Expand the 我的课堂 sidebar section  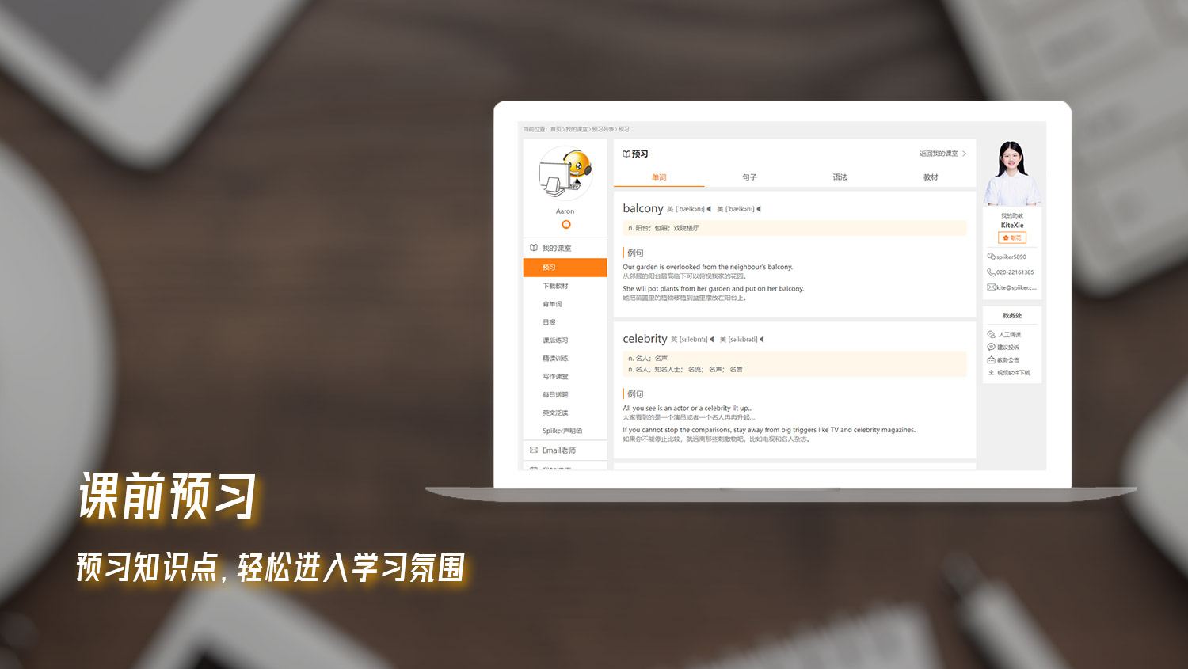tap(556, 248)
